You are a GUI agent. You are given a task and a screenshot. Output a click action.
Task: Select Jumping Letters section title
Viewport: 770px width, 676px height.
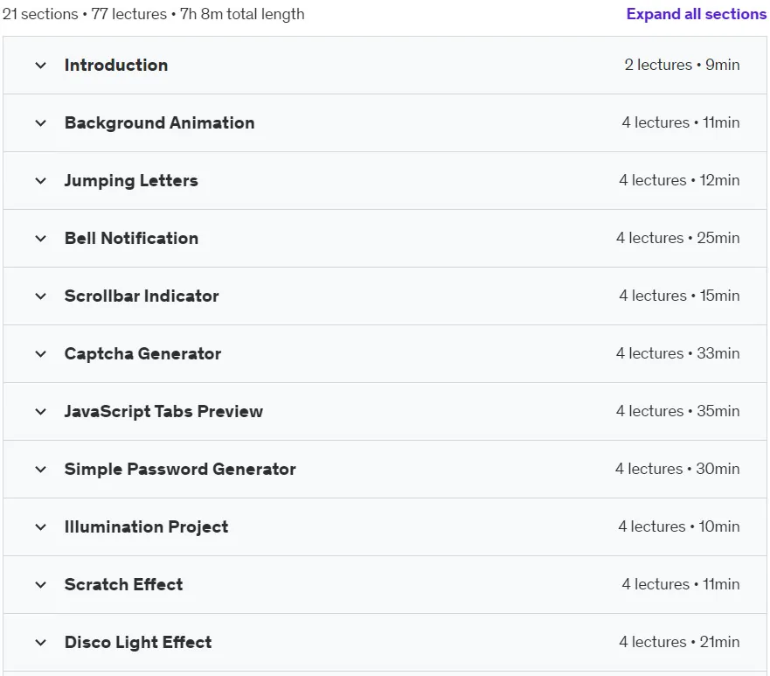pyautogui.click(x=131, y=181)
